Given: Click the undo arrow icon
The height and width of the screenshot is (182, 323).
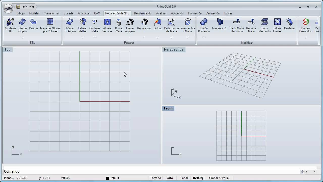Looking at the screenshot, I should click(25, 7).
